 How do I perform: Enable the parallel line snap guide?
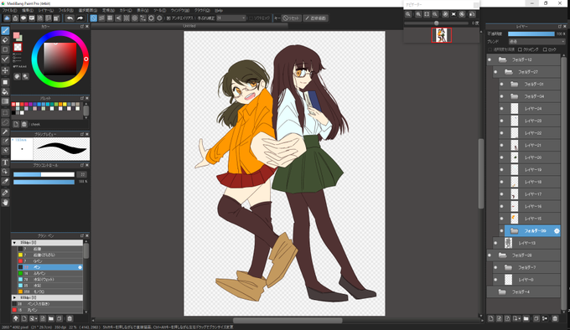point(101,18)
